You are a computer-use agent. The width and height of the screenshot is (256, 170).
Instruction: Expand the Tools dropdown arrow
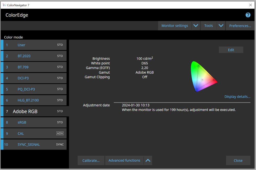(221, 26)
